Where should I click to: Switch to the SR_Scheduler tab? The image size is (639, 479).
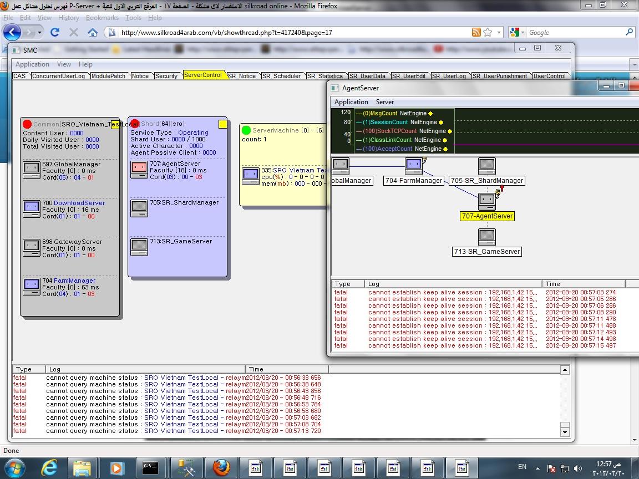[281, 76]
